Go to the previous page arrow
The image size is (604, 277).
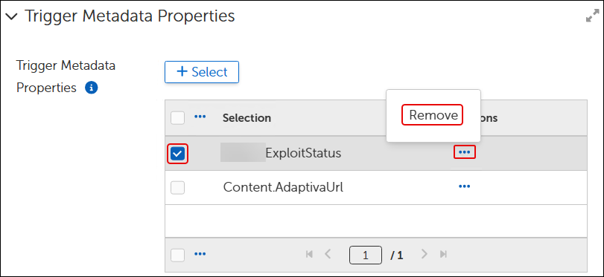pos(328,254)
